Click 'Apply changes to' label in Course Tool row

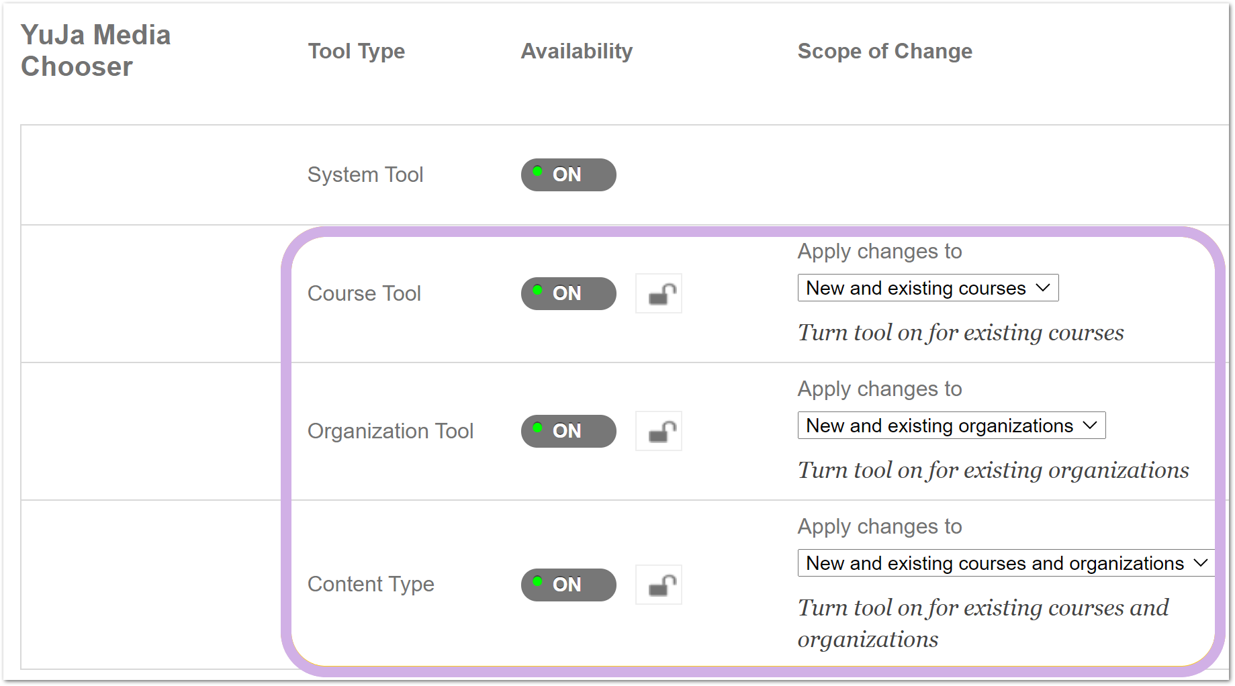pyautogui.click(x=880, y=252)
